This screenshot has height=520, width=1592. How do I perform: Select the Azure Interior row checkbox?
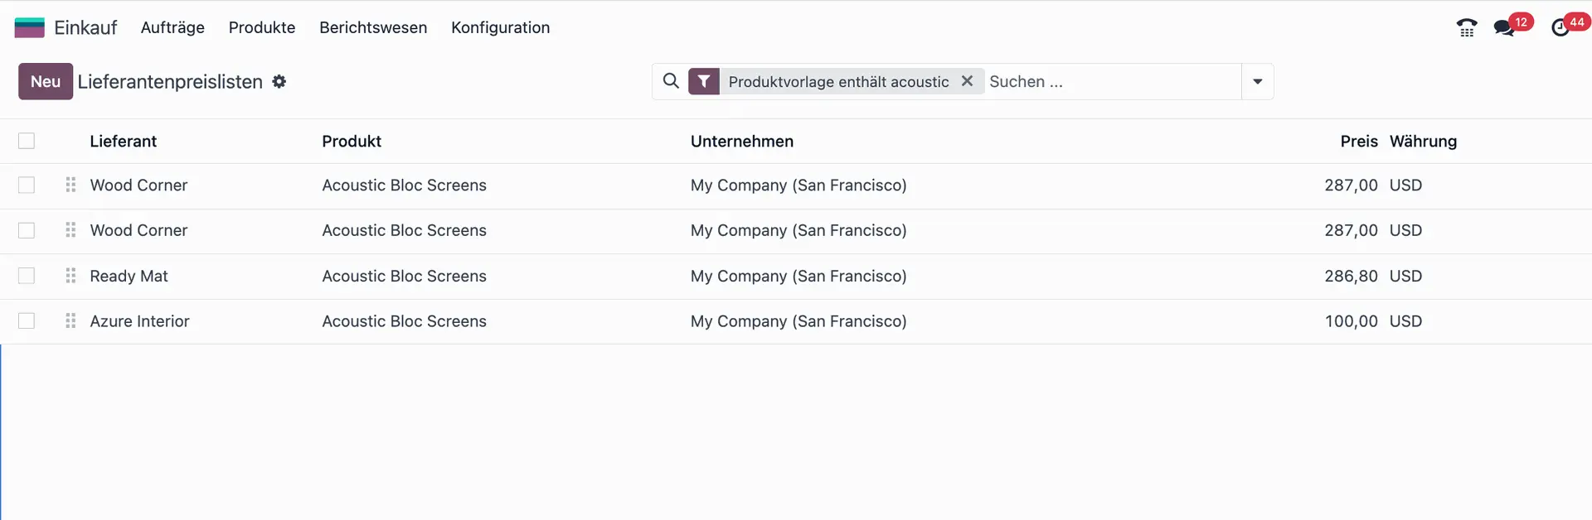click(x=27, y=321)
